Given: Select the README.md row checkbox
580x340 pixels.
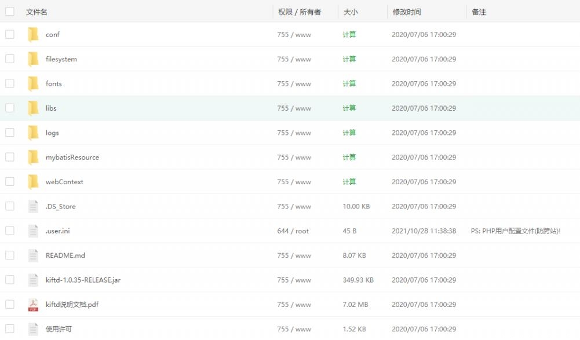Looking at the screenshot, I should point(10,255).
